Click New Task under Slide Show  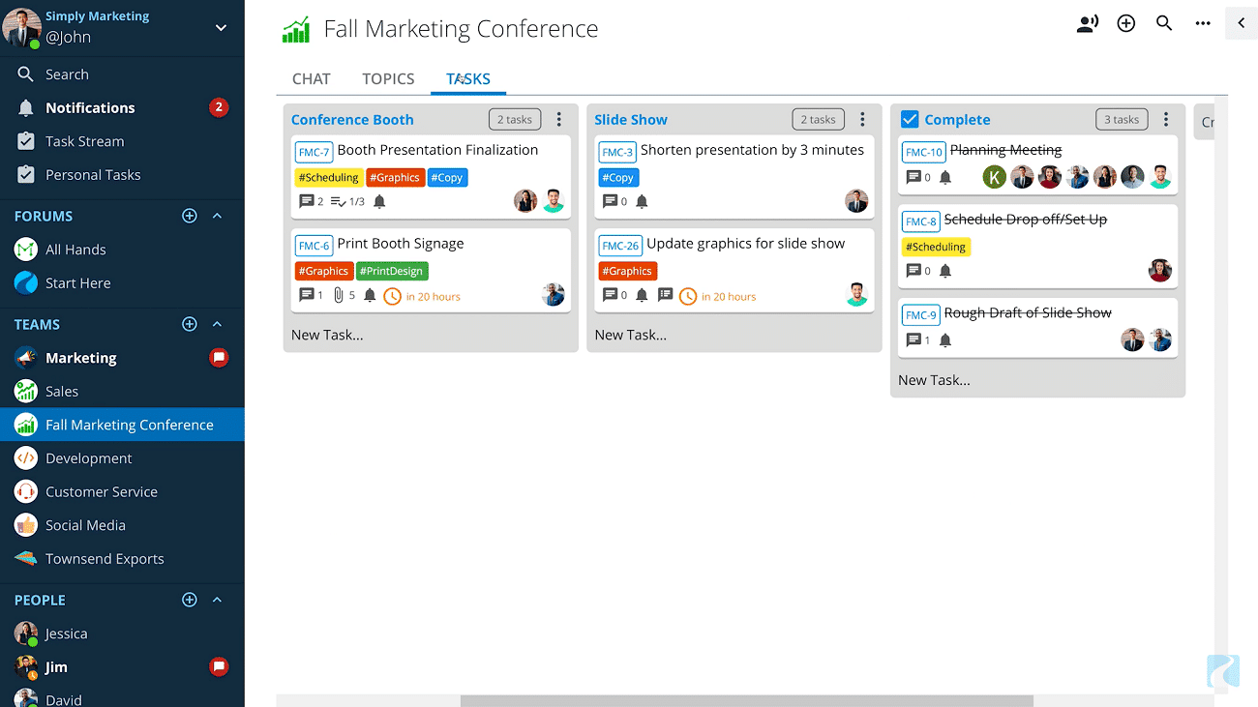pyautogui.click(x=630, y=335)
